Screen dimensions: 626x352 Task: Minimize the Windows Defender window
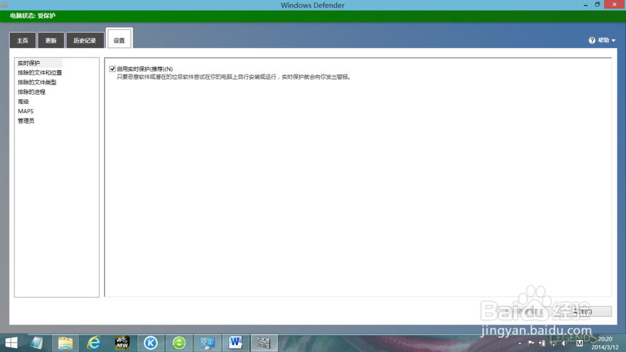tap(586, 4)
